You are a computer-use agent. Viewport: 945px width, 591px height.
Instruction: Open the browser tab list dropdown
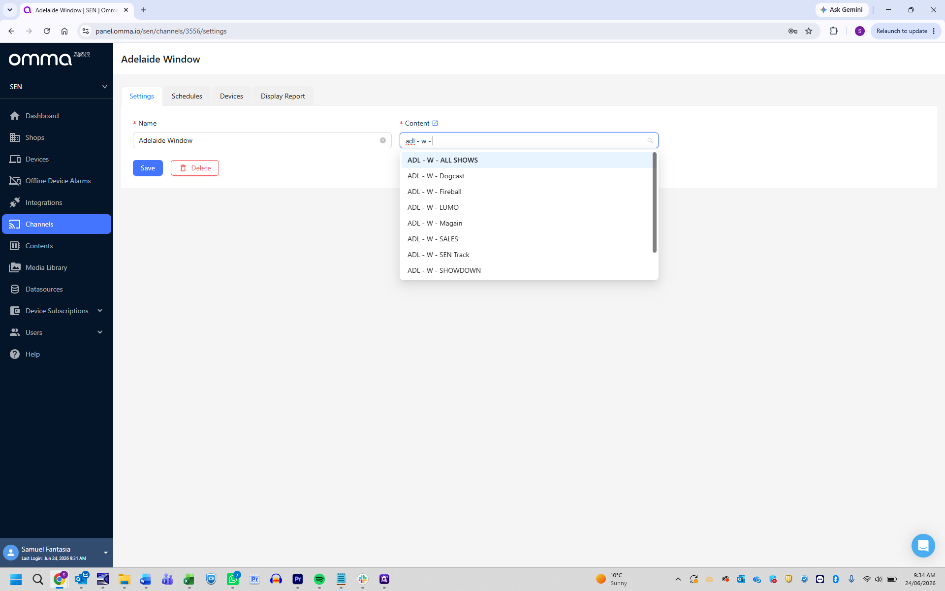pos(9,10)
